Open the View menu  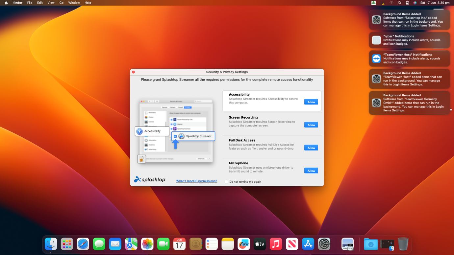51,3
